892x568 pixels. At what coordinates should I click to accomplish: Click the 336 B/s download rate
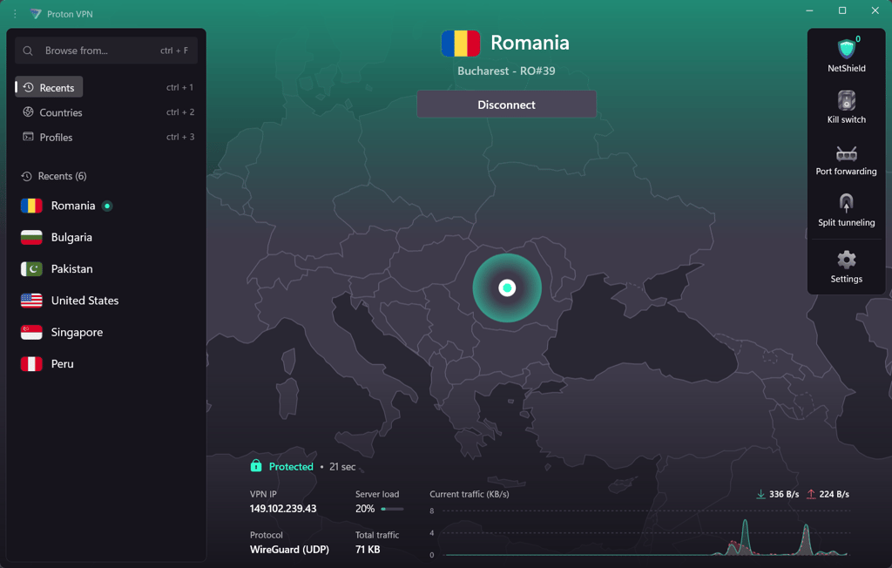point(784,494)
